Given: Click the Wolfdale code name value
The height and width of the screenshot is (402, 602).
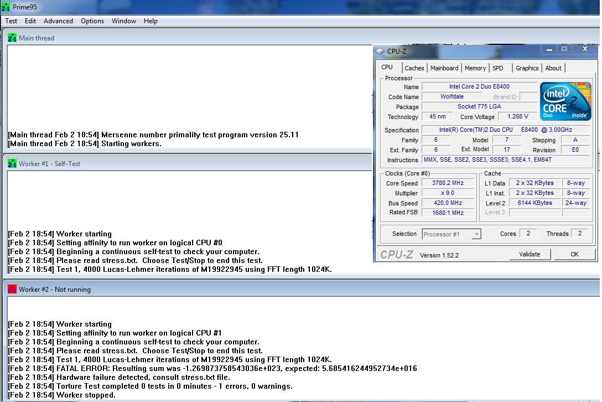Looking at the screenshot, I should 452,96.
